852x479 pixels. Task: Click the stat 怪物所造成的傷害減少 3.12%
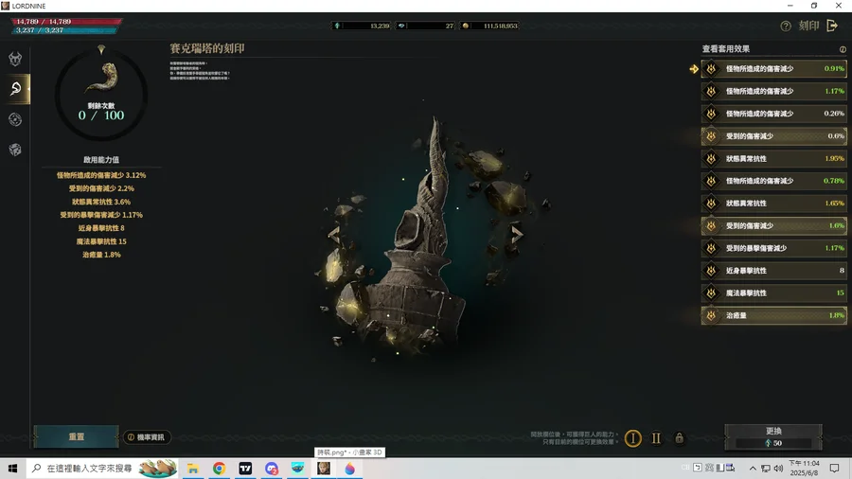pyautogui.click(x=101, y=175)
